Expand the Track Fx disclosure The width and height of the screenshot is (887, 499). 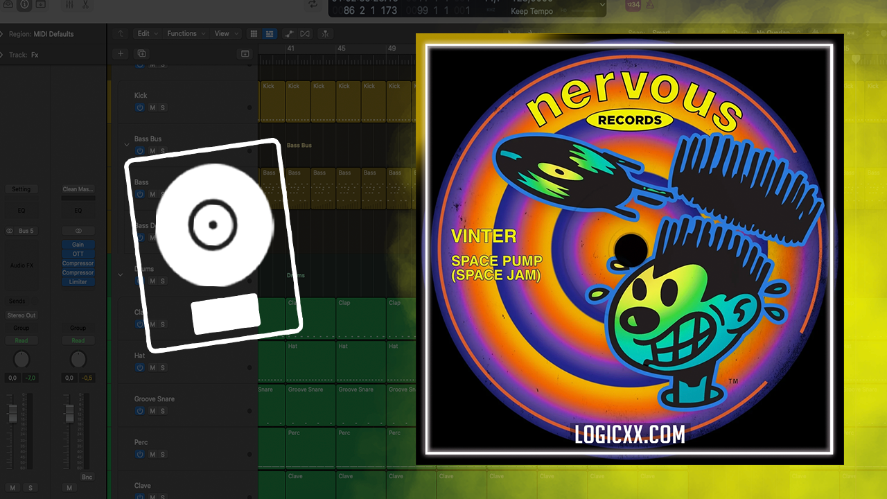[3, 55]
